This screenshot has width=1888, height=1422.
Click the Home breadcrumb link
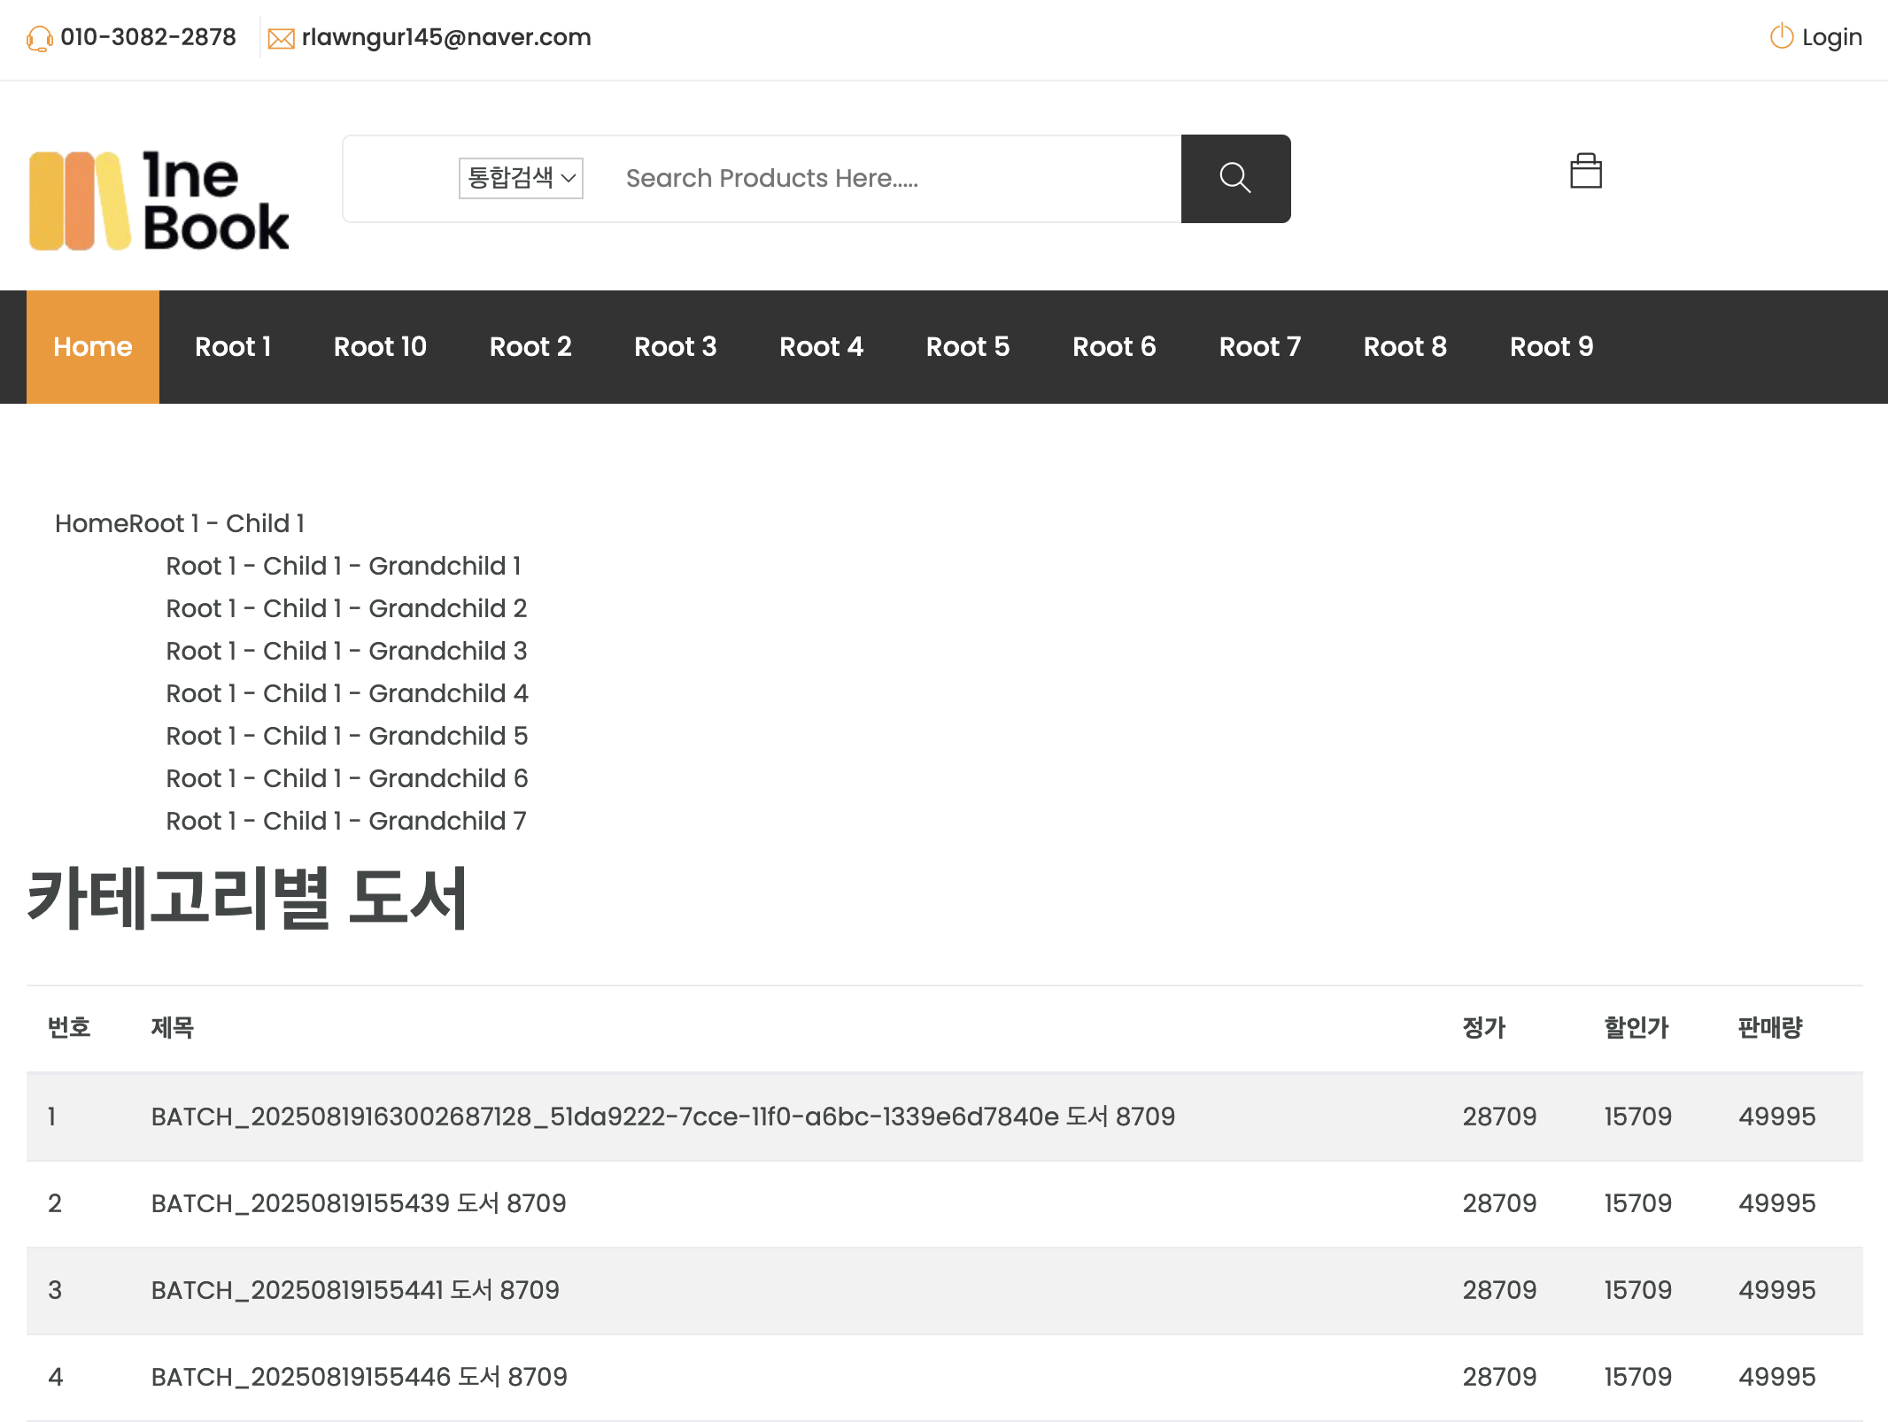[91, 523]
